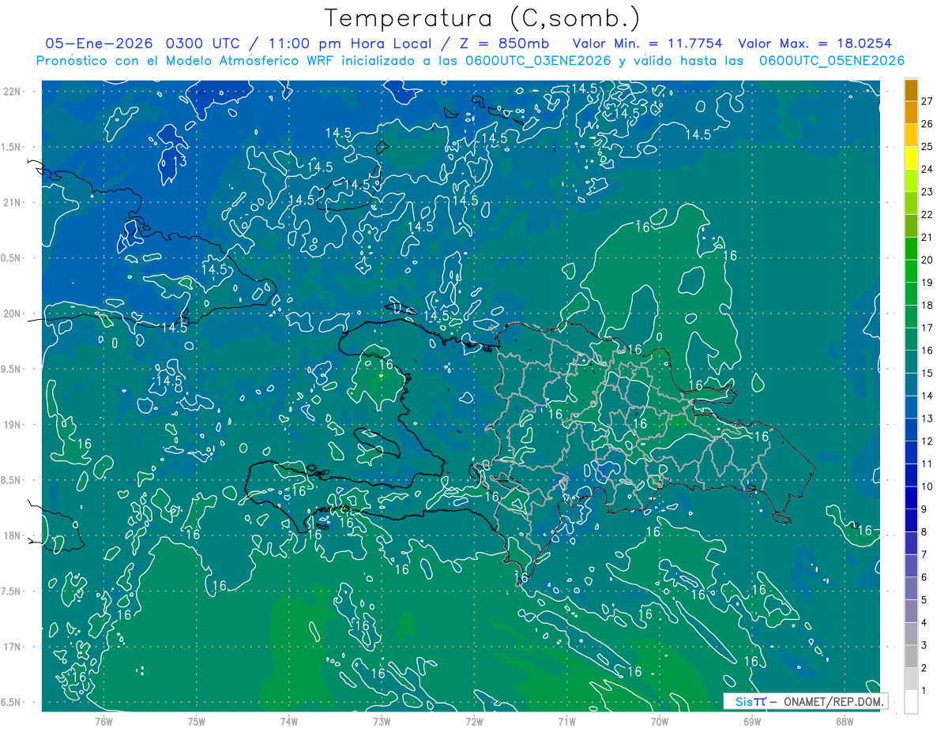Click the '20N' latitude label
Screen dimensions: 948x732
[11, 313]
